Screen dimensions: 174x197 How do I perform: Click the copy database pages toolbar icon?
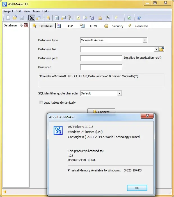coord(70,18)
